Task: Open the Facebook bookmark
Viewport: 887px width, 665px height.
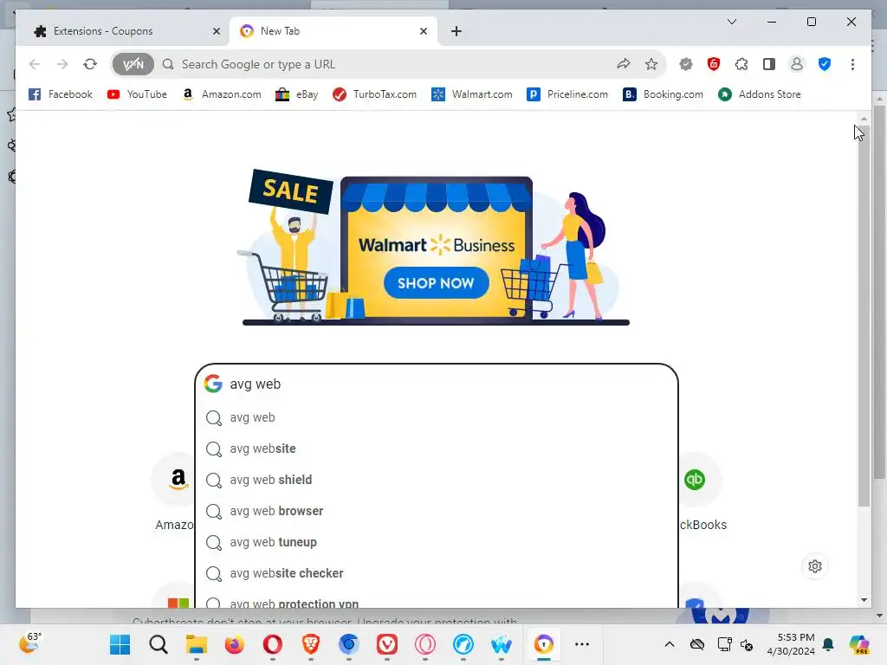Action: 61,94
